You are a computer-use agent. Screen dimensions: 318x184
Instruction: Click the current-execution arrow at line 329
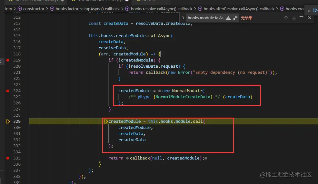8,121
